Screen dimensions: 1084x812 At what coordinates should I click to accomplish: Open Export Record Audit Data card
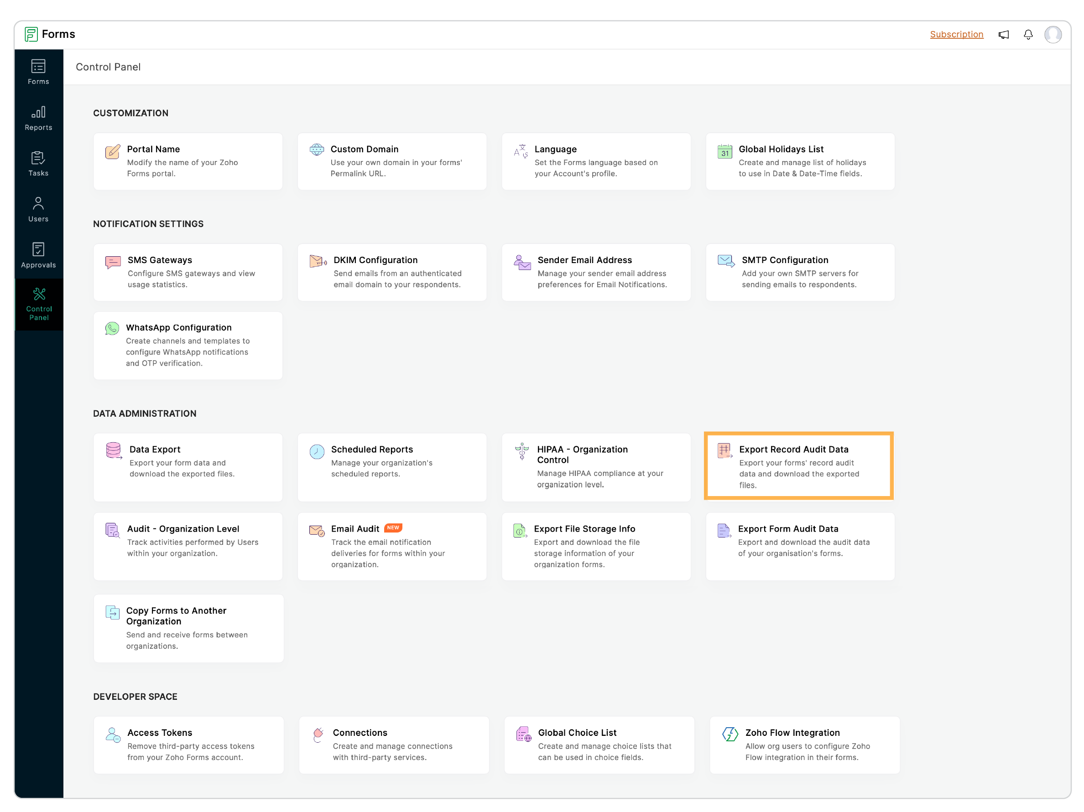point(798,466)
